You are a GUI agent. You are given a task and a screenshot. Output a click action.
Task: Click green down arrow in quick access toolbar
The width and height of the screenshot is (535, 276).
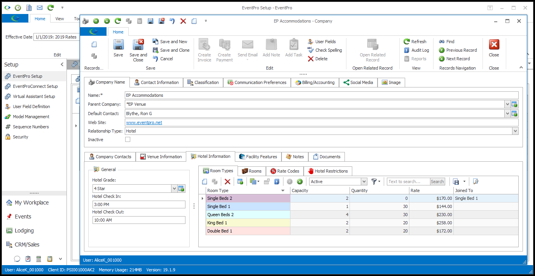coord(107,21)
